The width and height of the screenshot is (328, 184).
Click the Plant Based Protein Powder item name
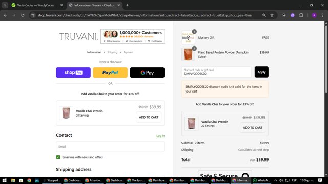223,54
